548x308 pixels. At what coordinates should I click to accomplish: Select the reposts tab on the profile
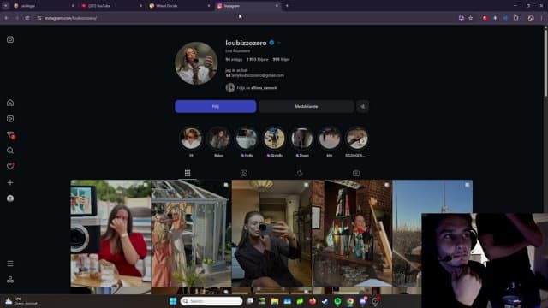coord(300,173)
